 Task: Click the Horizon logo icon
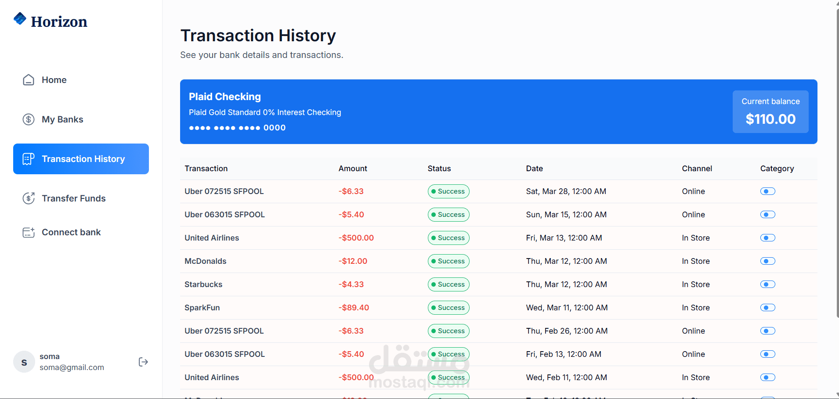(20, 18)
